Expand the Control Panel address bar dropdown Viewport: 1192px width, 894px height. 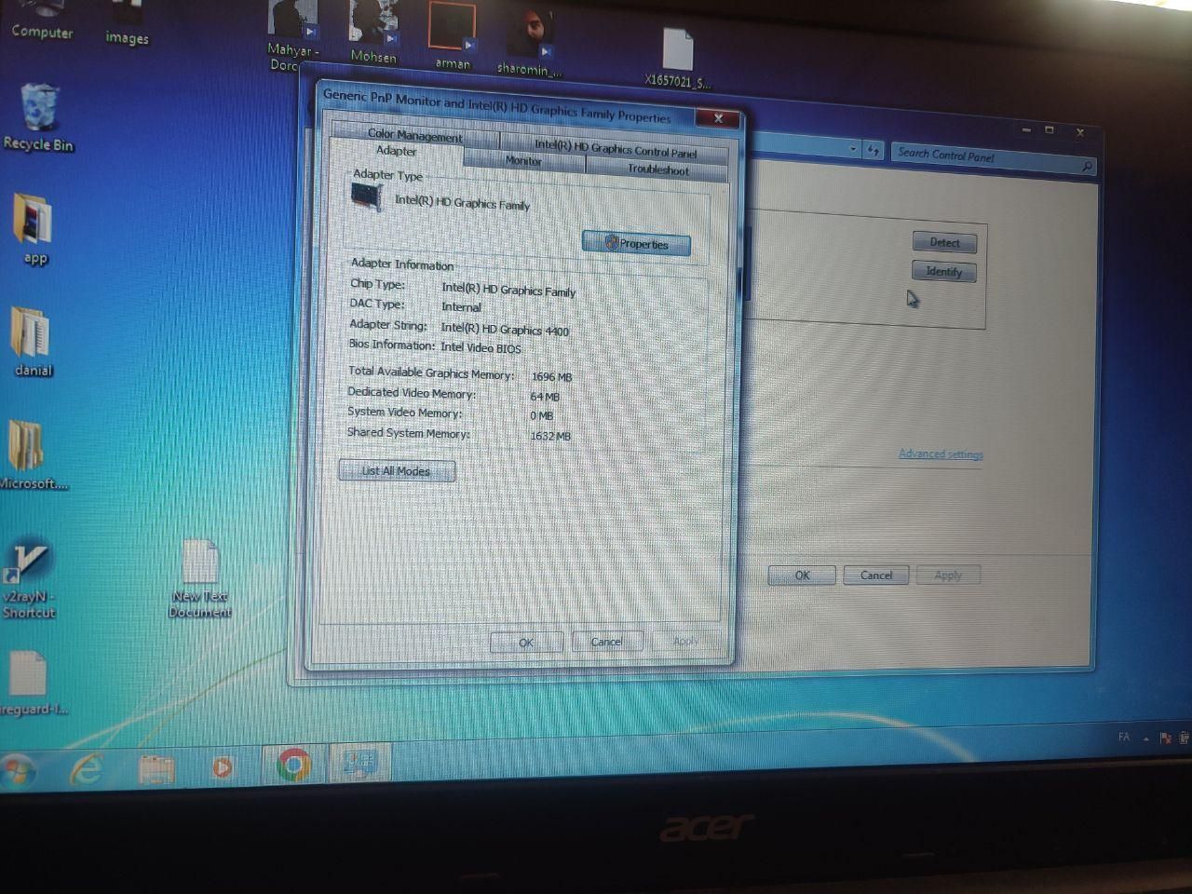point(852,149)
